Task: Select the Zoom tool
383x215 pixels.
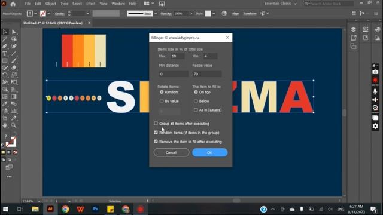Action: point(14,125)
